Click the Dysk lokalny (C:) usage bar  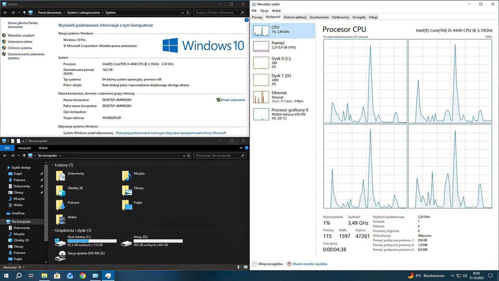point(92,241)
